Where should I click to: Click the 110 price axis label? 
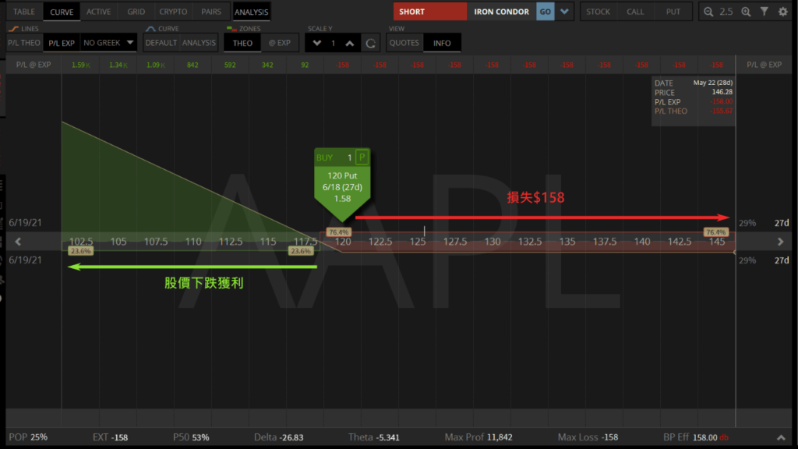point(193,242)
